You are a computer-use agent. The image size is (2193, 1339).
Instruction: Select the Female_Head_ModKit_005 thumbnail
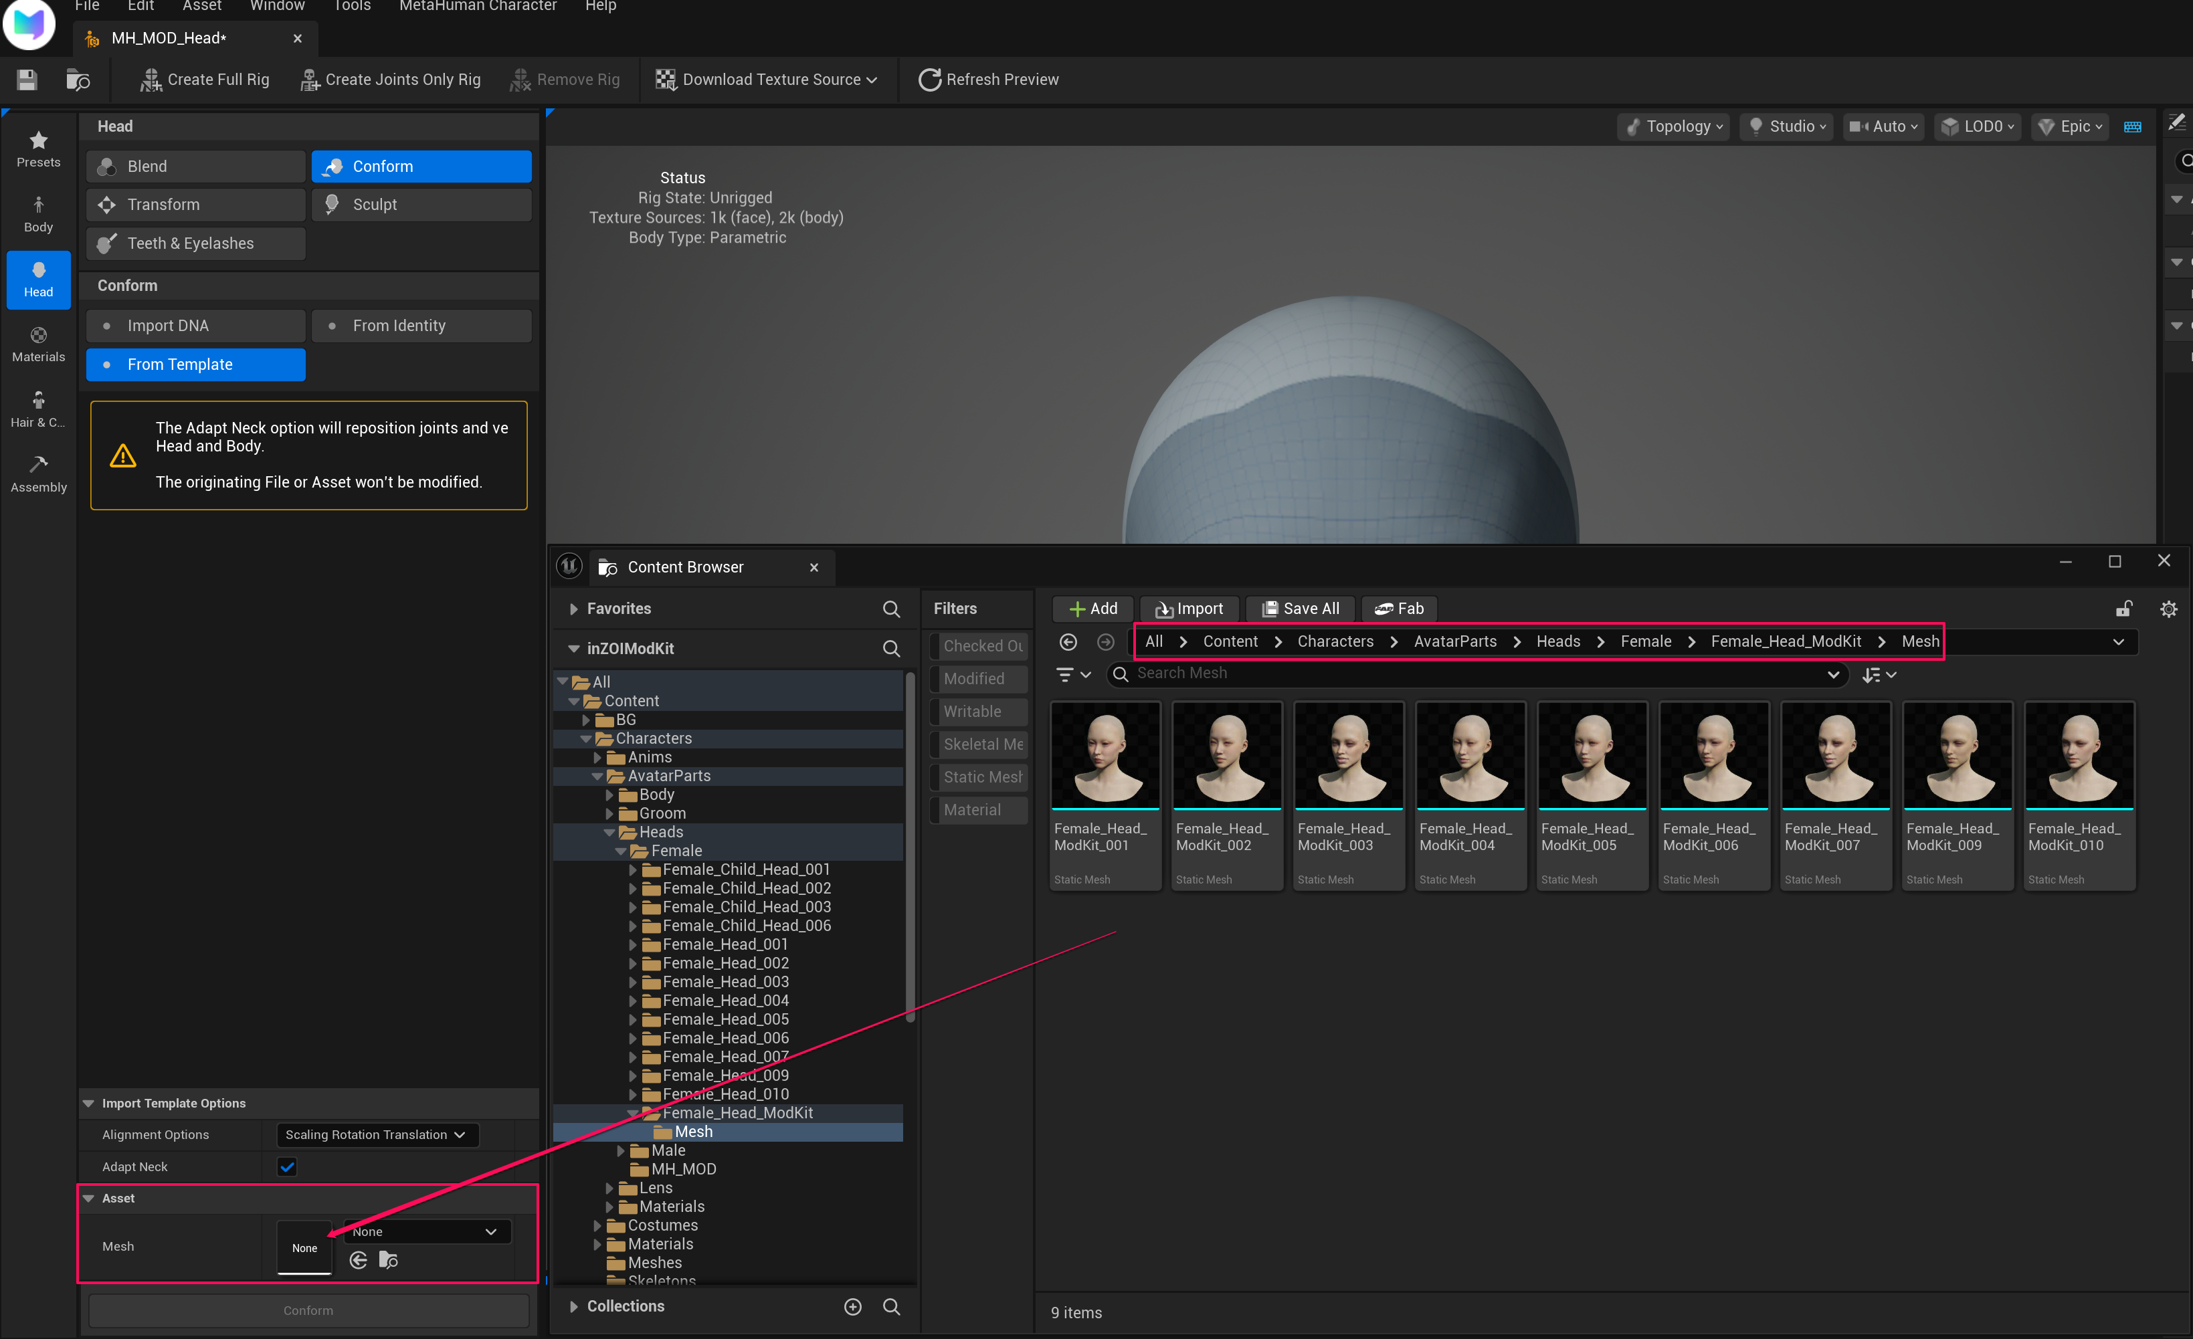[x=1592, y=756]
